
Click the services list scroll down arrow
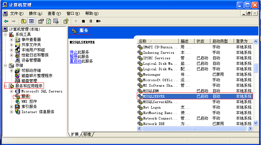[256, 123]
